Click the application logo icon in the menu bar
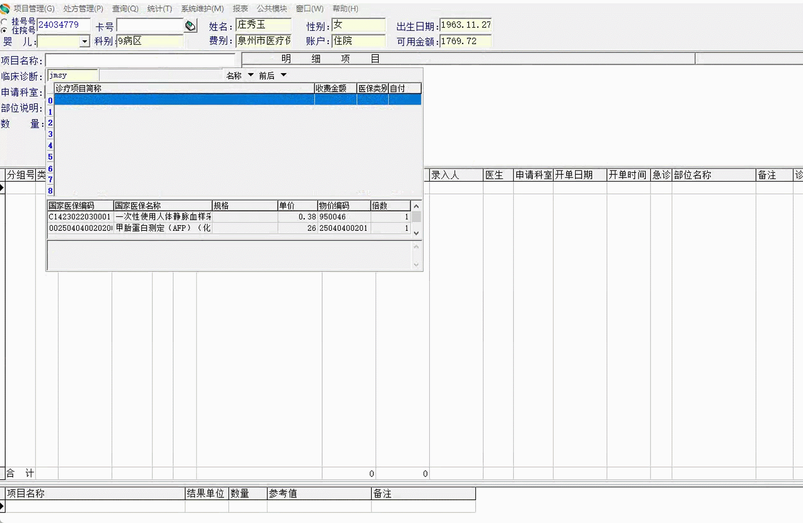Screen dimensions: 803x523 pos(5,9)
